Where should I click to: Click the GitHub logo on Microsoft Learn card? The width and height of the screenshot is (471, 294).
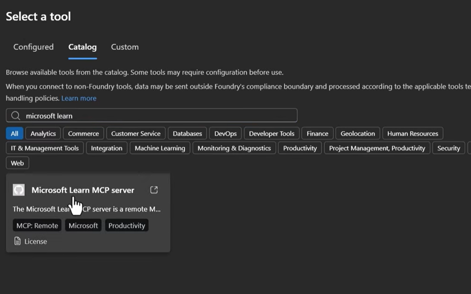[x=19, y=190]
